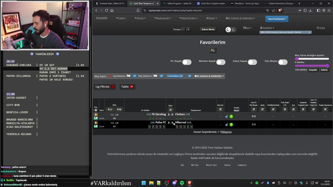Go to browser home page
The width and height of the screenshot is (333, 187).
[x=112, y=10]
